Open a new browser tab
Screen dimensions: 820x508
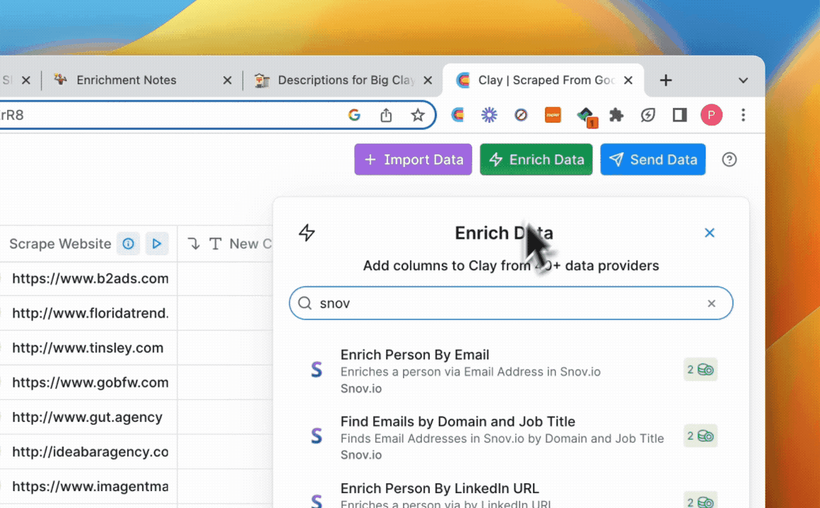click(x=665, y=80)
